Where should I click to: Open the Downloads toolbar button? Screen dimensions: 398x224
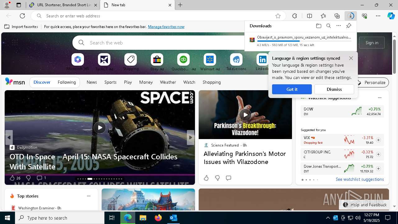(x=351, y=16)
